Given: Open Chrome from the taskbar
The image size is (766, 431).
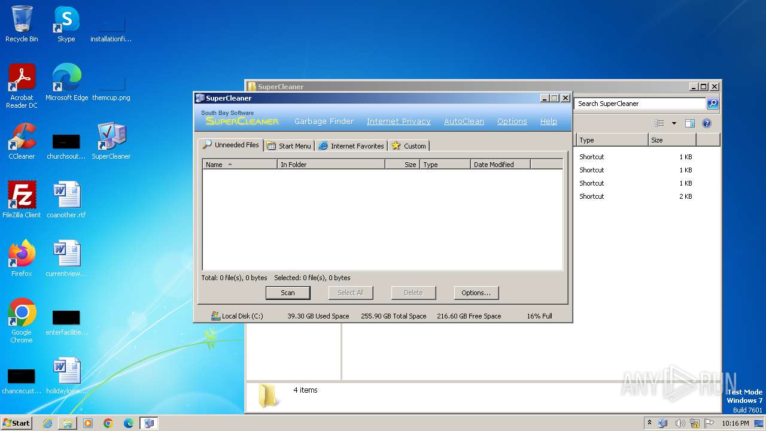Looking at the screenshot, I should [x=108, y=423].
